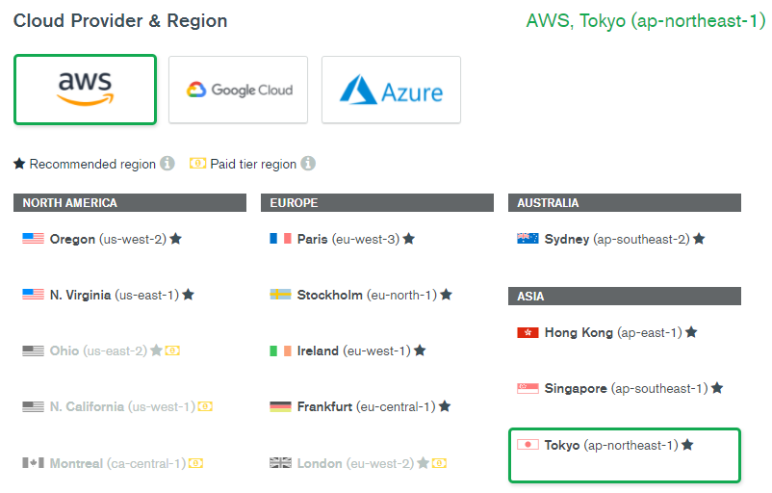Click the German flag beside Frankfurt

coord(281,406)
